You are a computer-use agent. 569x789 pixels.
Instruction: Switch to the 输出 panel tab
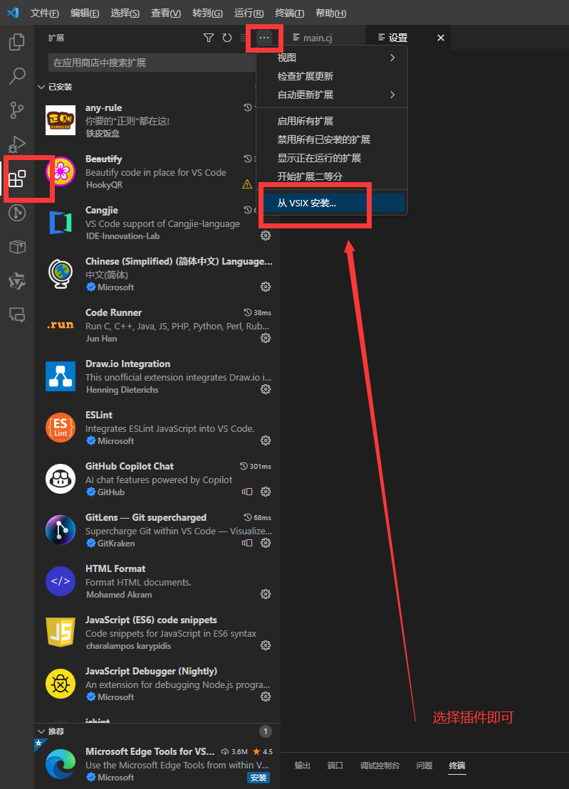click(302, 766)
